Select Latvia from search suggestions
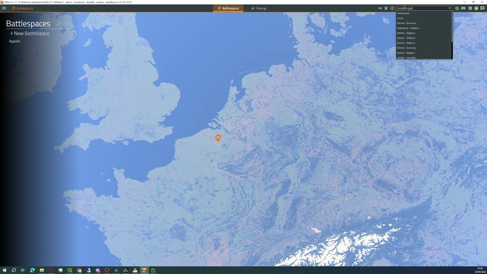Image resolution: width=487 pixels, height=274 pixels. 424,18
